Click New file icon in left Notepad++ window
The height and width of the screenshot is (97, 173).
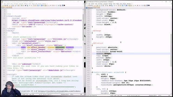coord(2,5)
